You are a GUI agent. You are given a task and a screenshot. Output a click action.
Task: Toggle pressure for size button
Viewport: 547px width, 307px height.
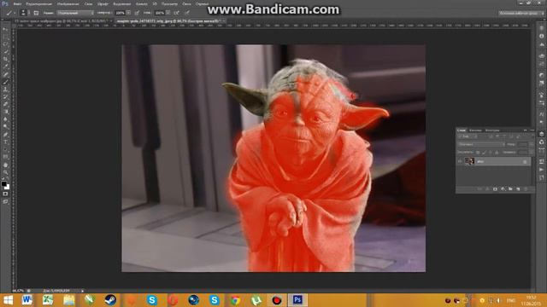(x=187, y=13)
